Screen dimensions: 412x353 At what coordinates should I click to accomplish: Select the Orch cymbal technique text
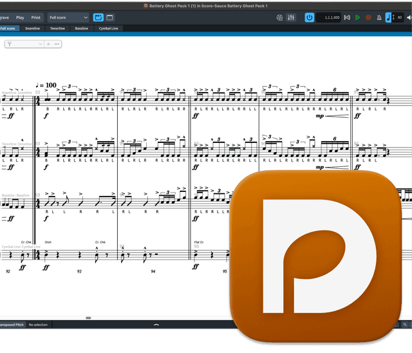48,242
